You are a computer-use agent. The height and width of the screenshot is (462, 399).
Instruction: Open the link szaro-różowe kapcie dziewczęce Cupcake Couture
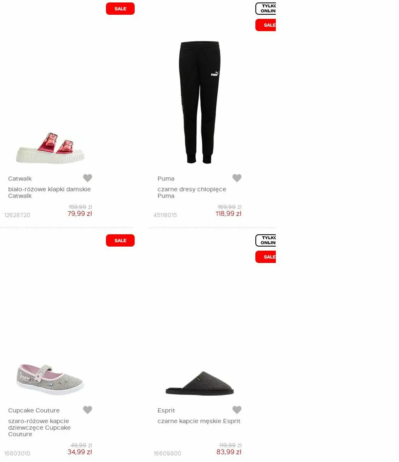click(39, 427)
